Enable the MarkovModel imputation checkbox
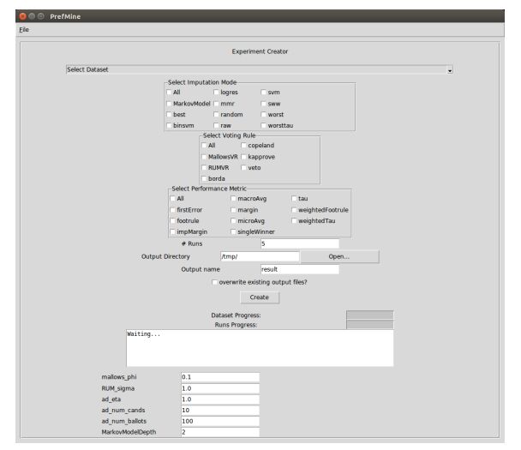Image resolution: width=521 pixels, height=450 pixels. point(170,103)
